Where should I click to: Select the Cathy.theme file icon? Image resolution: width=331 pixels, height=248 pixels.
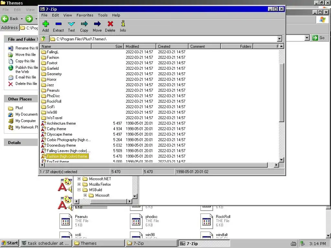tap(44, 129)
